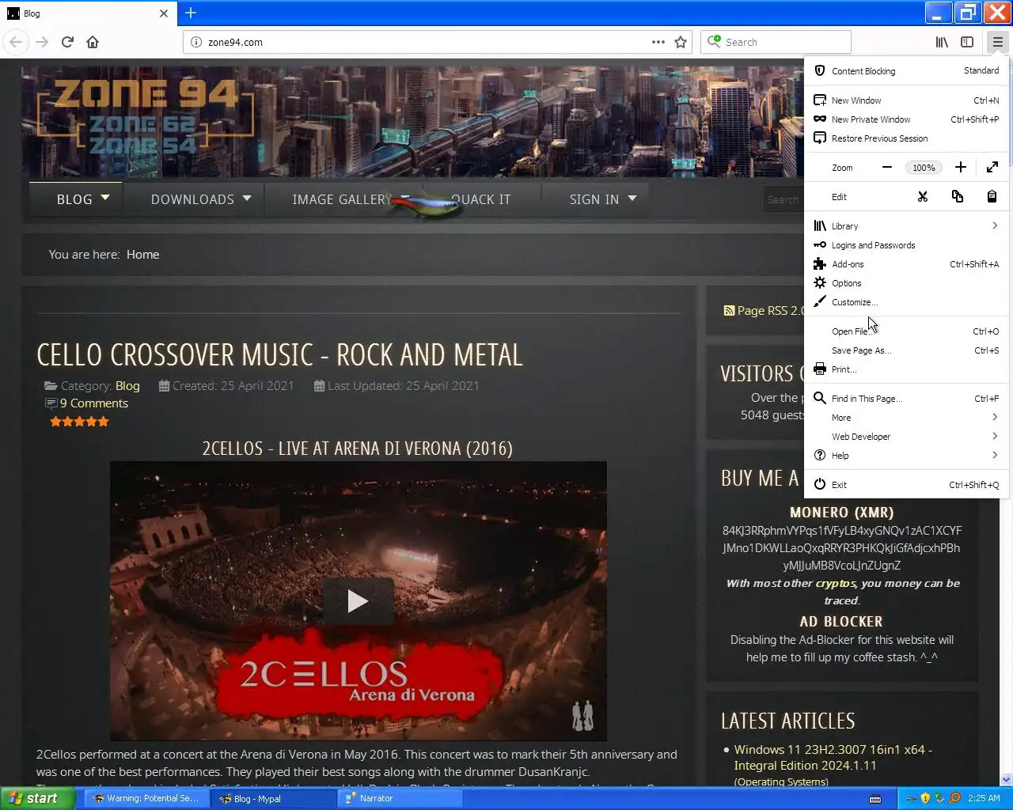Switch to Warning: Potential Se... taskbar window
The width and height of the screenshot is (1013, 810).
(146, 798)
